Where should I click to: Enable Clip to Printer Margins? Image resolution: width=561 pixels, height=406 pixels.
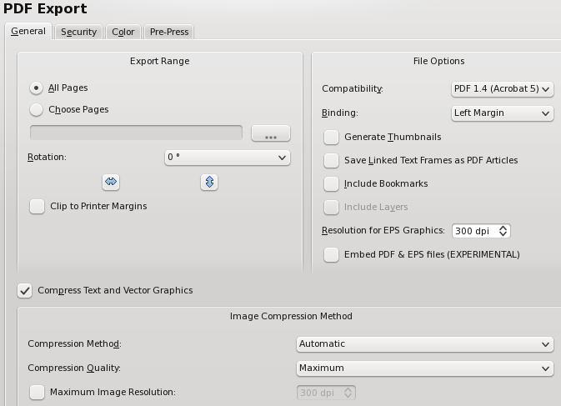point(38,206)
